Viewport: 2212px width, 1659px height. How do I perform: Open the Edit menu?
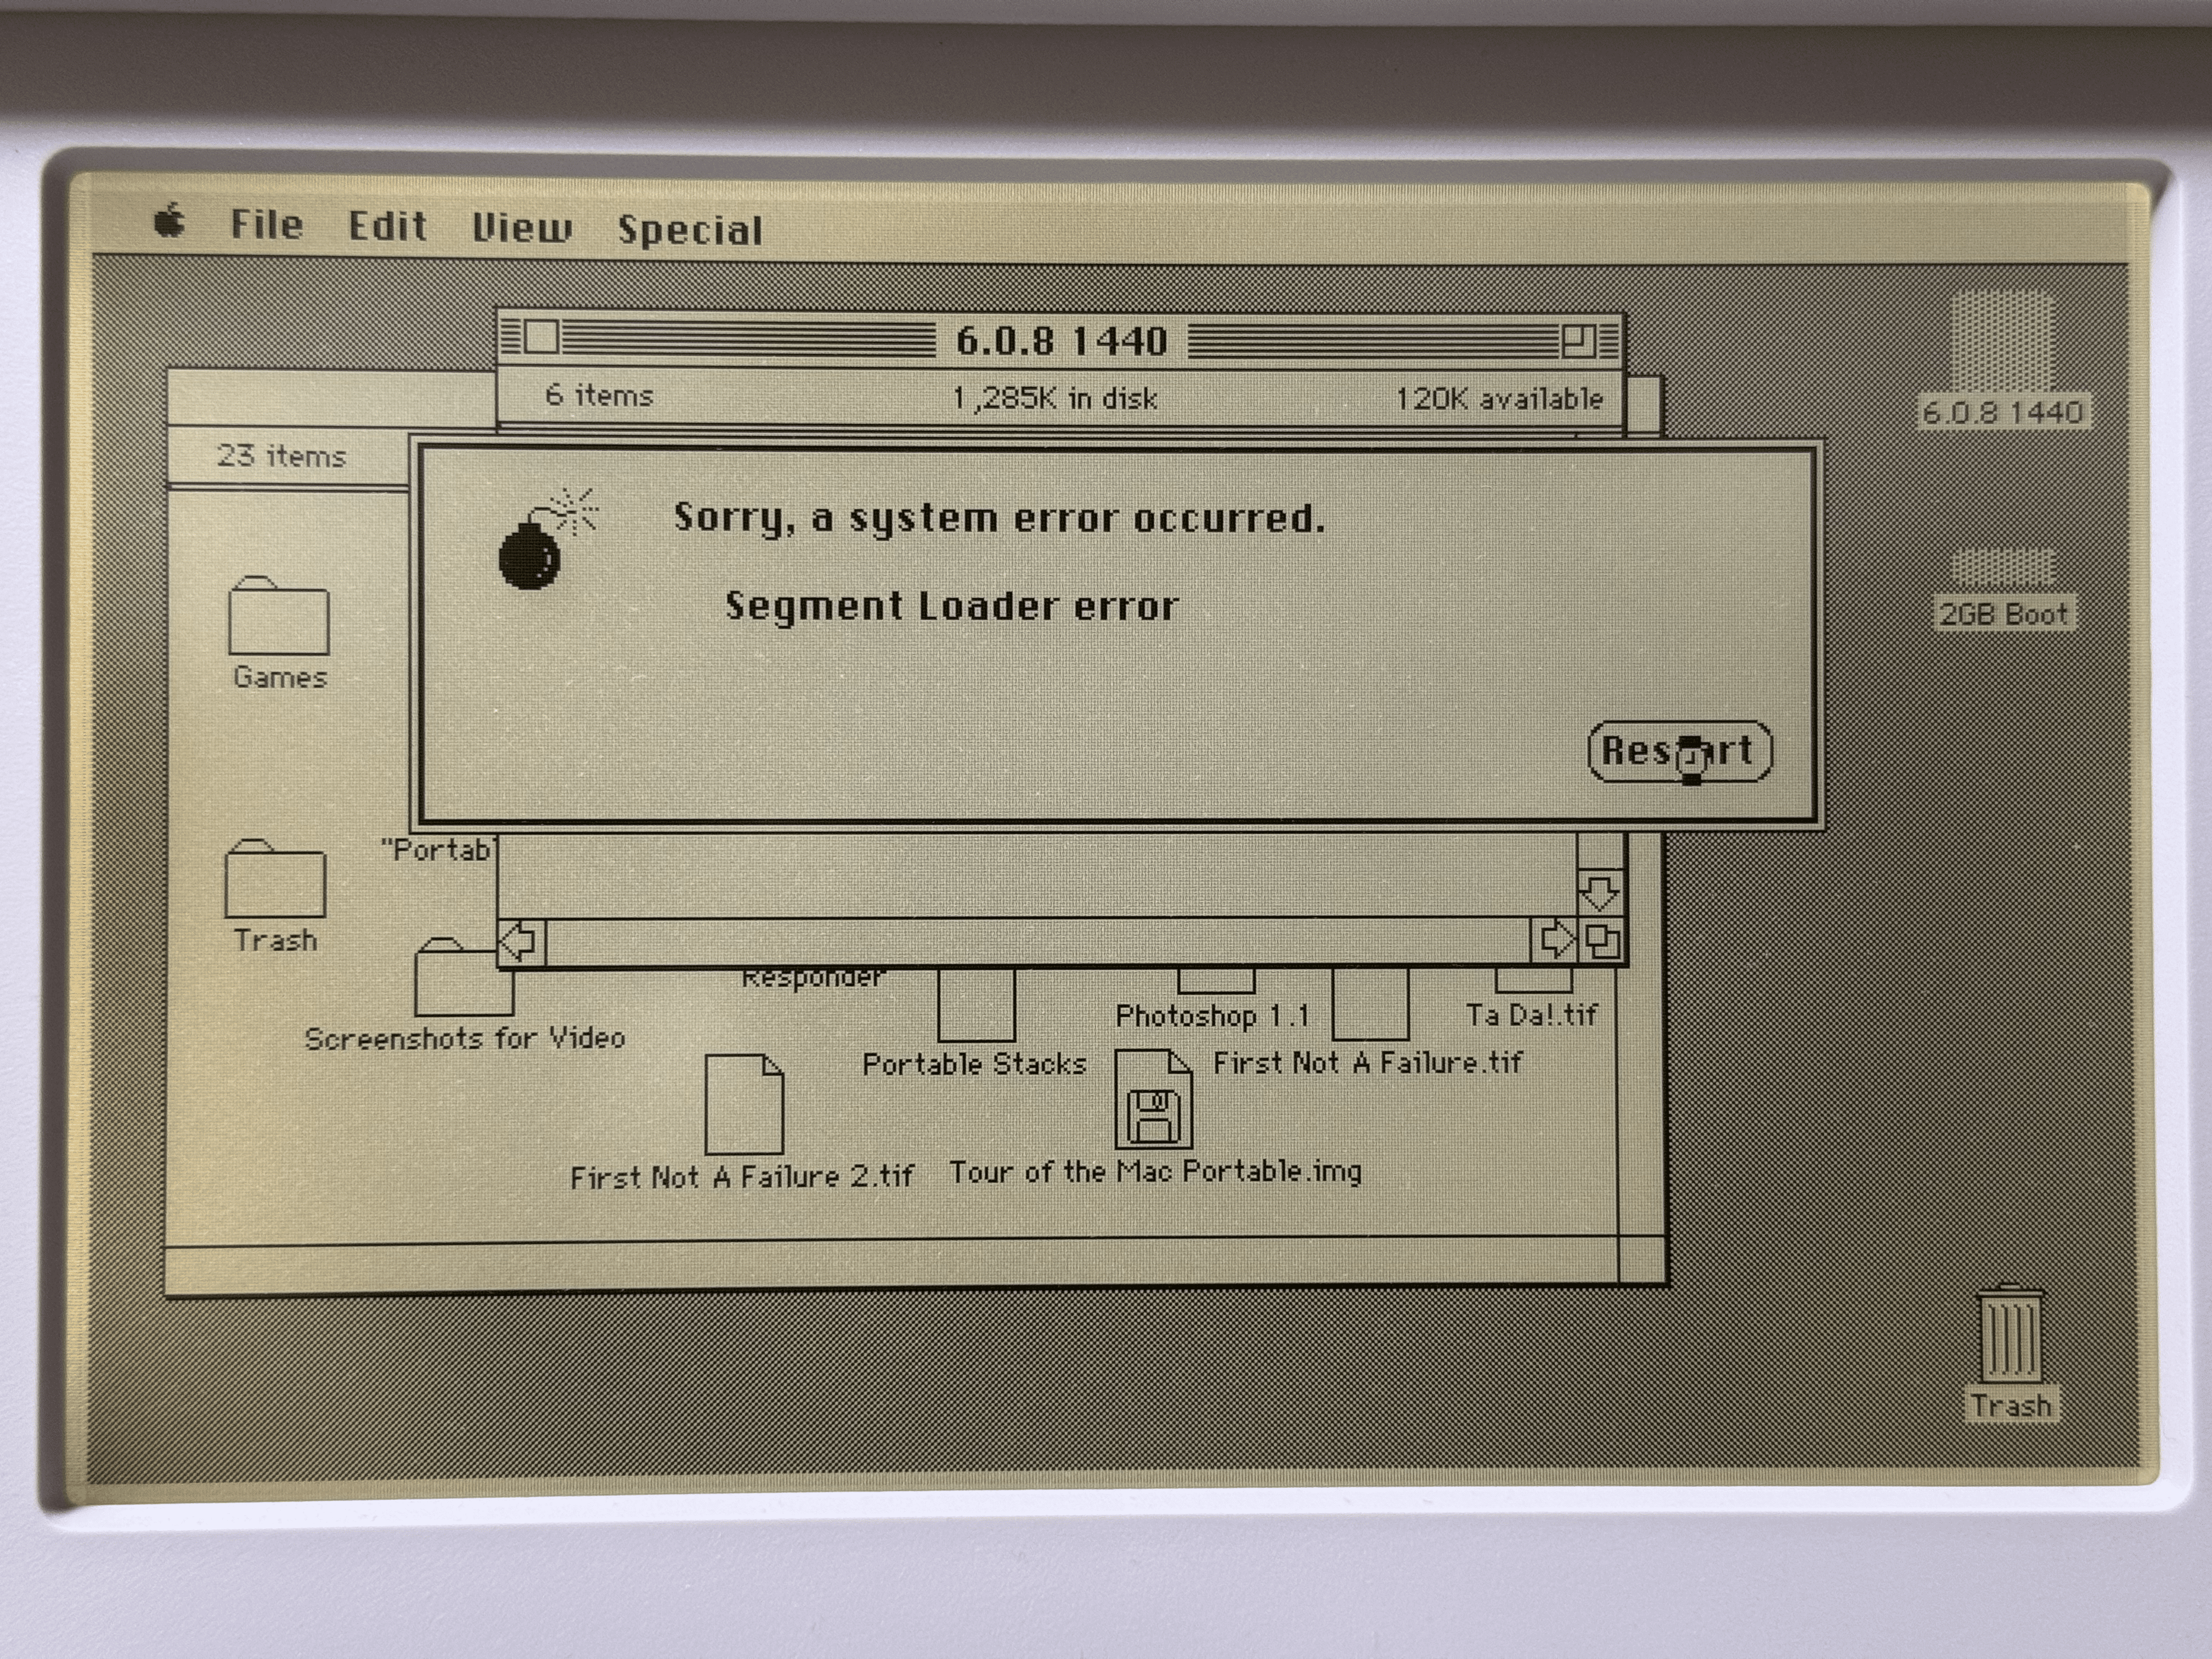pos(387,227)
